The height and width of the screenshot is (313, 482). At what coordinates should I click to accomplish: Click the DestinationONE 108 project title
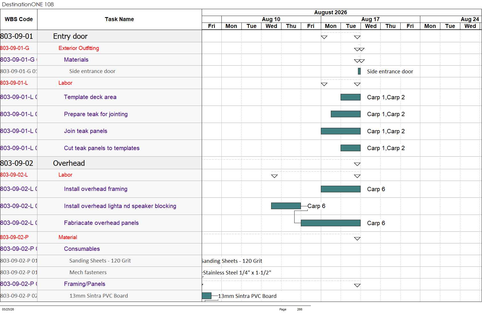(28, 4)
